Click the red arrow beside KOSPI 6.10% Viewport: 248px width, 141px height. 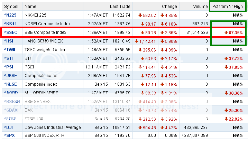(x=162, y=24)
